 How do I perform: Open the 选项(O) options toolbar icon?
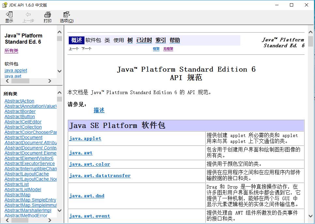(x=67, y=17)
